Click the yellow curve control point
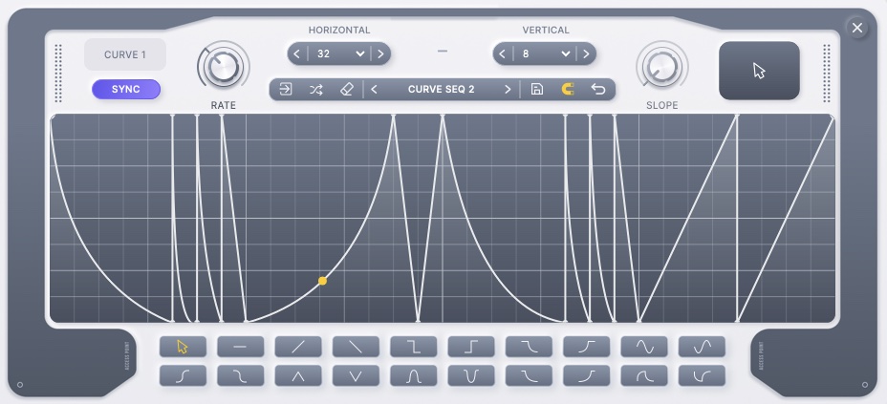This screenshot has height=404, width=887. (x=323, y=281)
